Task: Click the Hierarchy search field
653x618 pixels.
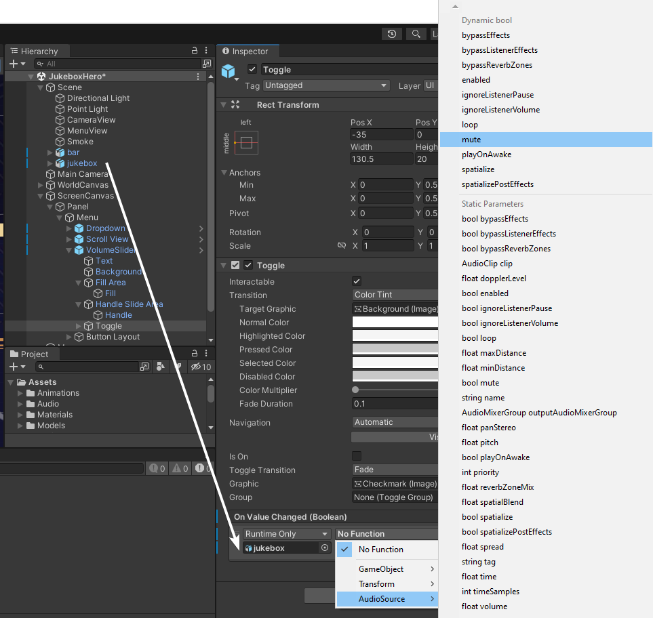Action: point(117,64)
